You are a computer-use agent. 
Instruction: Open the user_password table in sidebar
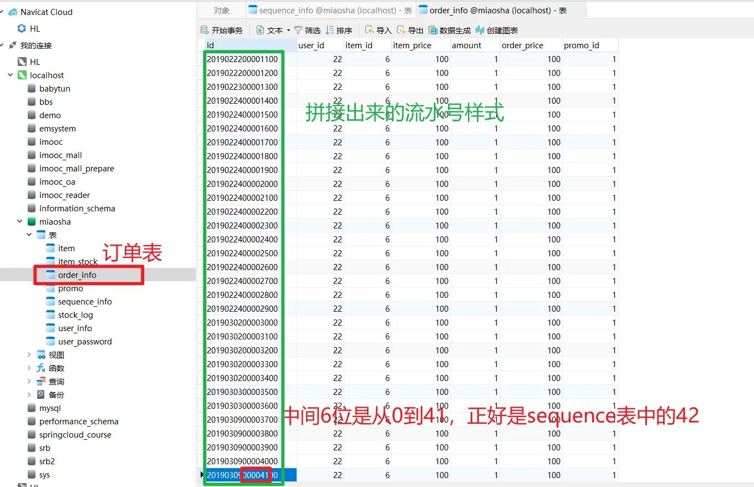[x=85, y=342]
